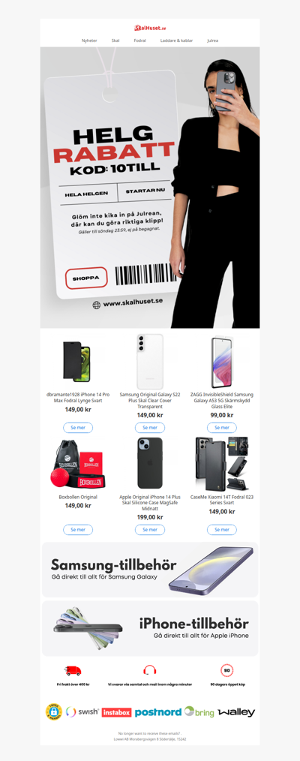The width and height of the screenshot is (300, 761).
Task: Click the yellow Trygg e-handel badge
Action: point(54,711)
